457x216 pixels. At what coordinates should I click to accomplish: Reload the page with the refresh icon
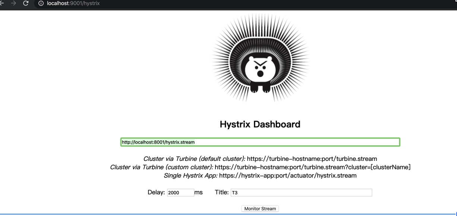(26, 3)
